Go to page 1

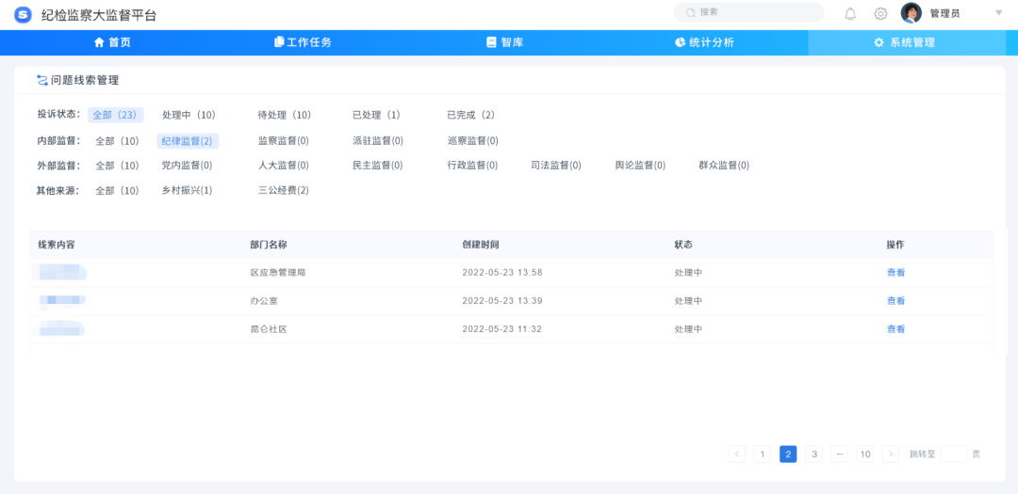(763, 454)
